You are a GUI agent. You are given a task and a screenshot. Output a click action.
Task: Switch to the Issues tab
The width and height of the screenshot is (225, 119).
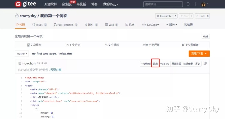(39, 25)
